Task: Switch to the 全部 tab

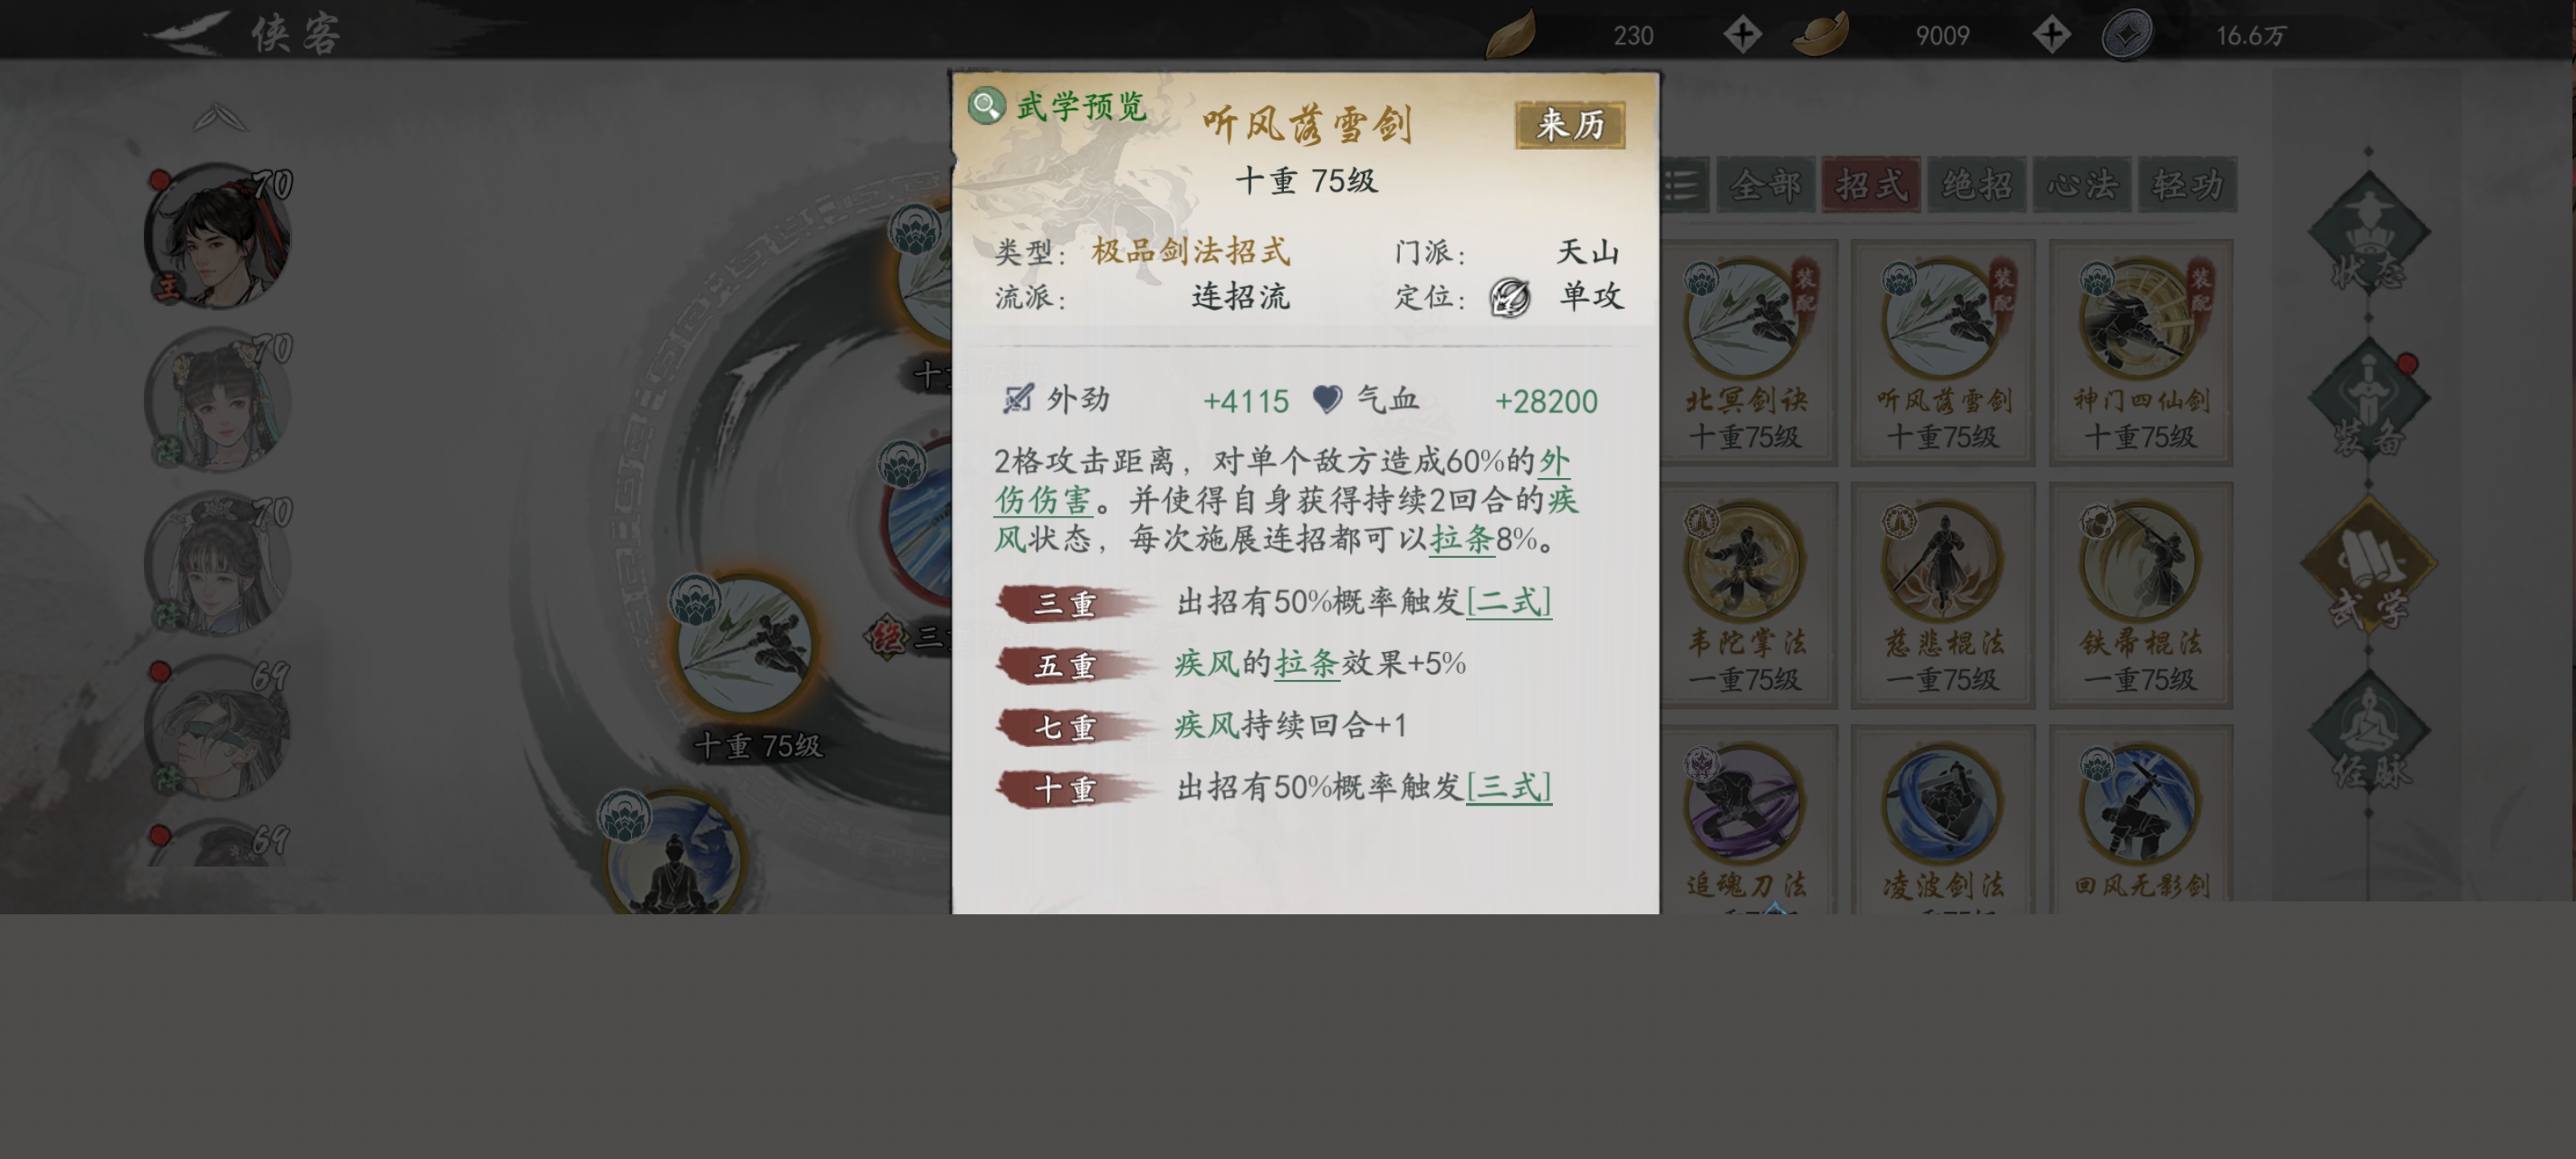Action: [1766, 184]
